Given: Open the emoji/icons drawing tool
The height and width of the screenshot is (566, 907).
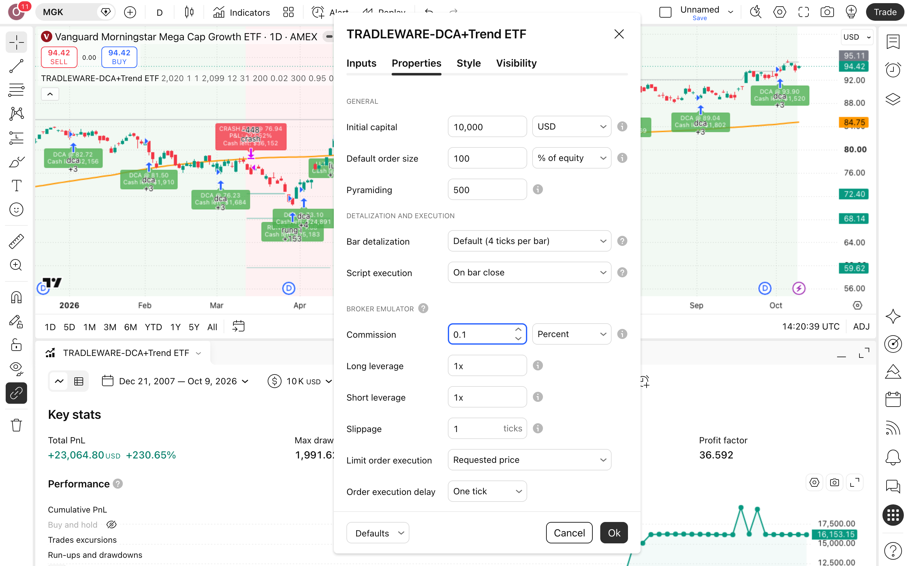Looking at the screenshot, I should point(16,210).
